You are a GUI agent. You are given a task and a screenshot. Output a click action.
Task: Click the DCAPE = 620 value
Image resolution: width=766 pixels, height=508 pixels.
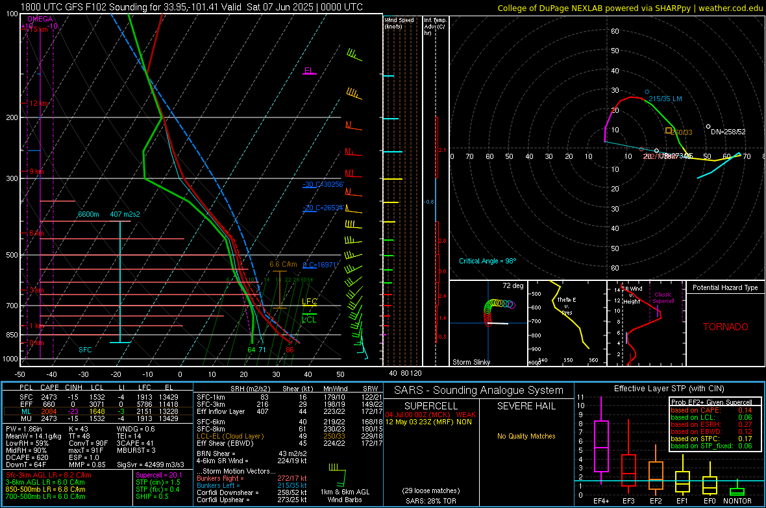click(x=27, y=457)
